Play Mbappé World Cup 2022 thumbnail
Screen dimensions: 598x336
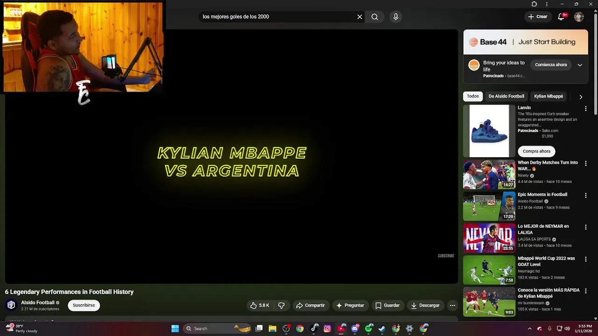[489, 270]
